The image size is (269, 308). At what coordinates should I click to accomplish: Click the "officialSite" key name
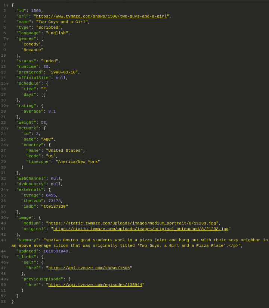point(34,78)
